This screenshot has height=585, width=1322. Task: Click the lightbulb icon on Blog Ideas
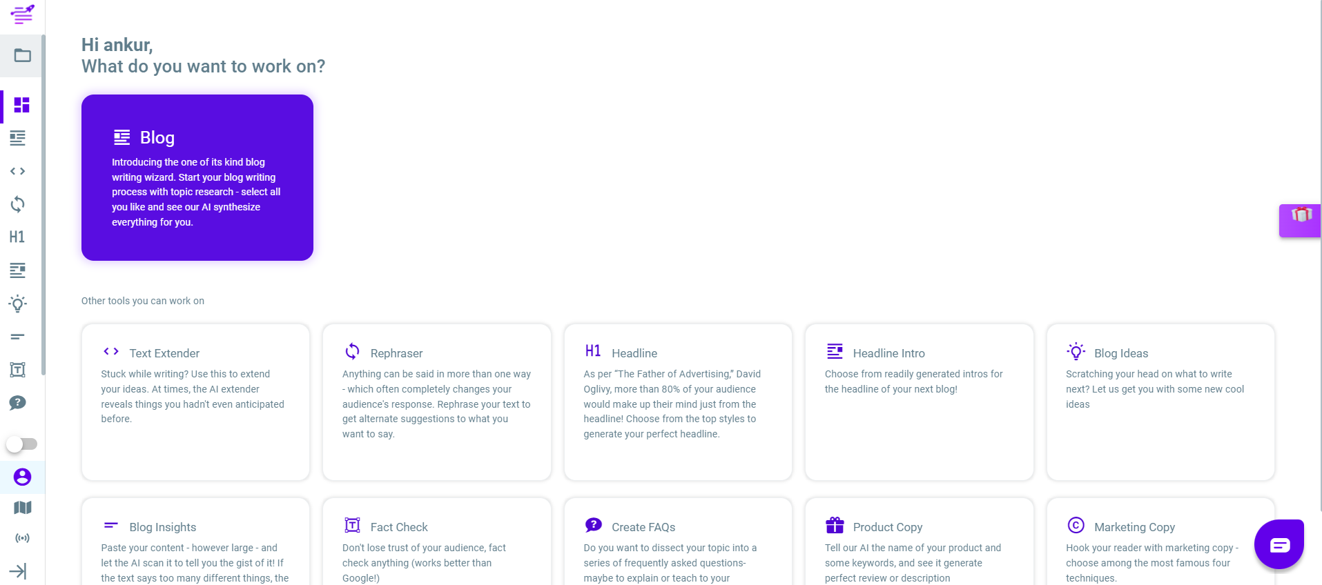[1076, 352]
